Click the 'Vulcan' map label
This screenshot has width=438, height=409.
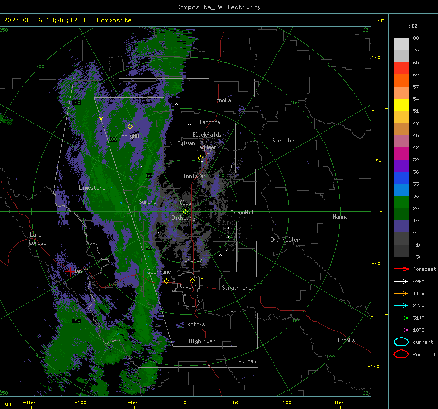[x=247, y=361]
